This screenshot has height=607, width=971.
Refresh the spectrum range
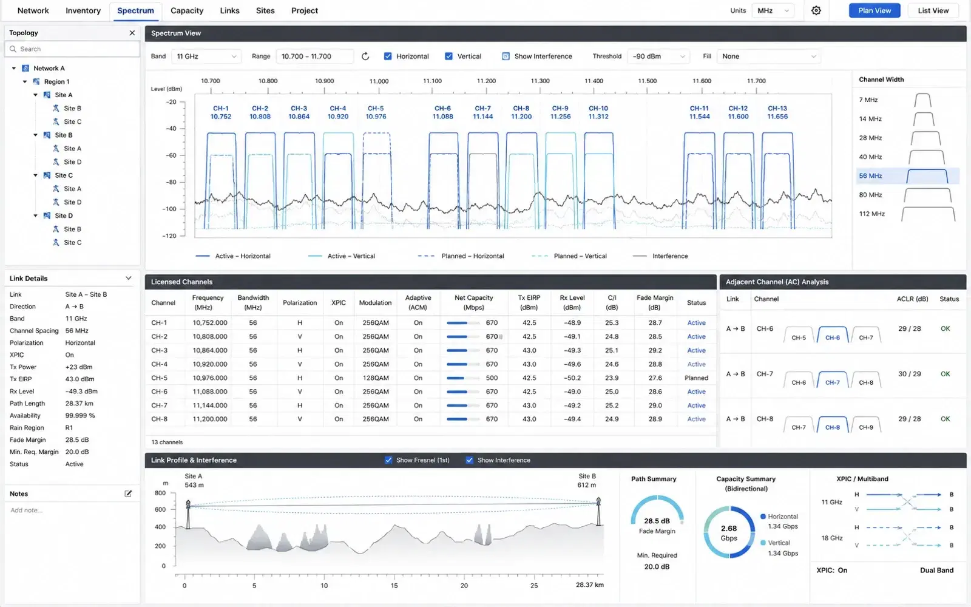point(365,56)
